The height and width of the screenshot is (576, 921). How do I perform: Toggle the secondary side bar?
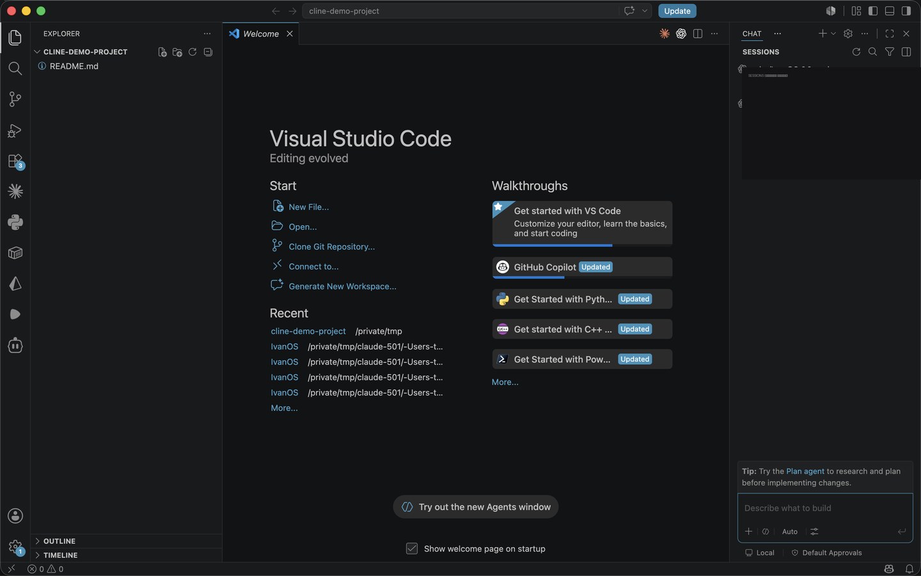pyautogui.click(x=906, y=11)
